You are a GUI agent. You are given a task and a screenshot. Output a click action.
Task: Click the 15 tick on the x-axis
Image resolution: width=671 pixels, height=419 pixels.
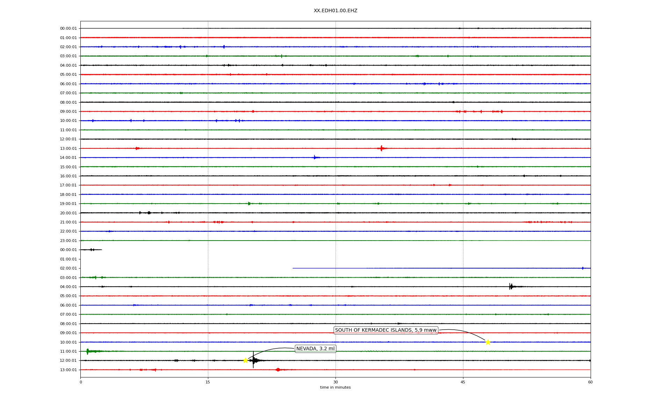(208, 382)
